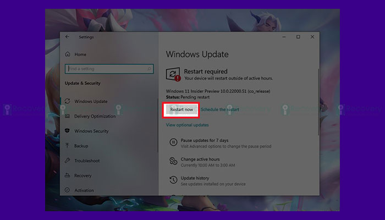Click the update history icon

[173, 180]
